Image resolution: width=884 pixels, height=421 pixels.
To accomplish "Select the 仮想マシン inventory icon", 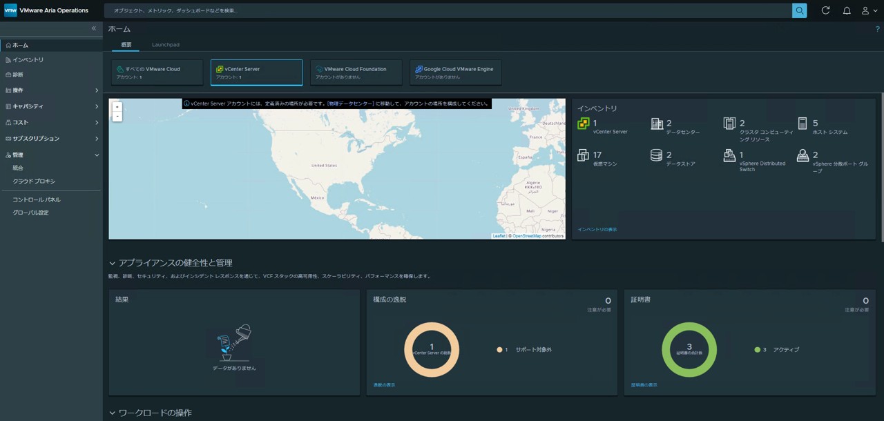I will [584, 155].
